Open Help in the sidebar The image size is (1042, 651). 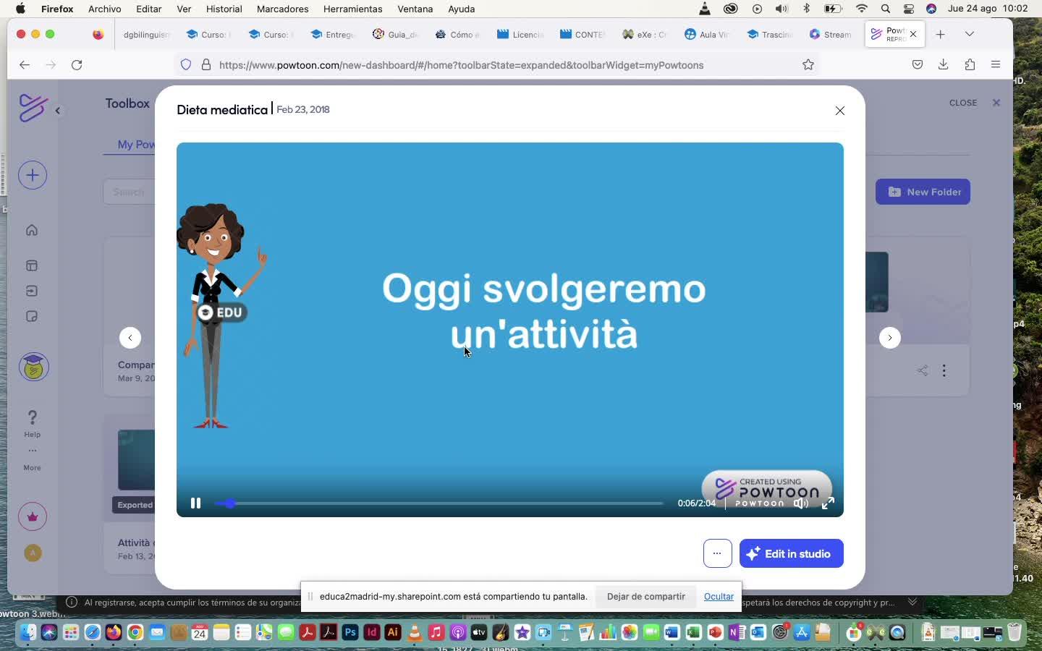point(33,424)
